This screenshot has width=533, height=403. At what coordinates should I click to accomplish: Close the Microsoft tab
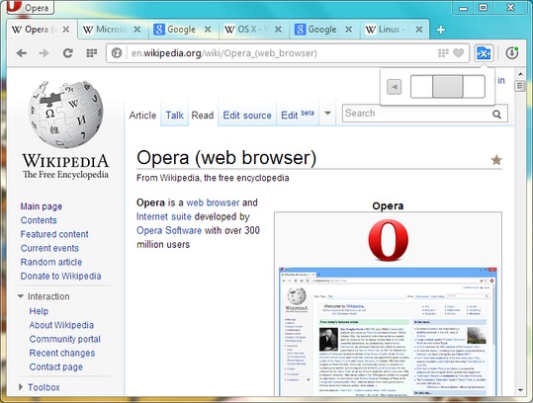point(137,30)
